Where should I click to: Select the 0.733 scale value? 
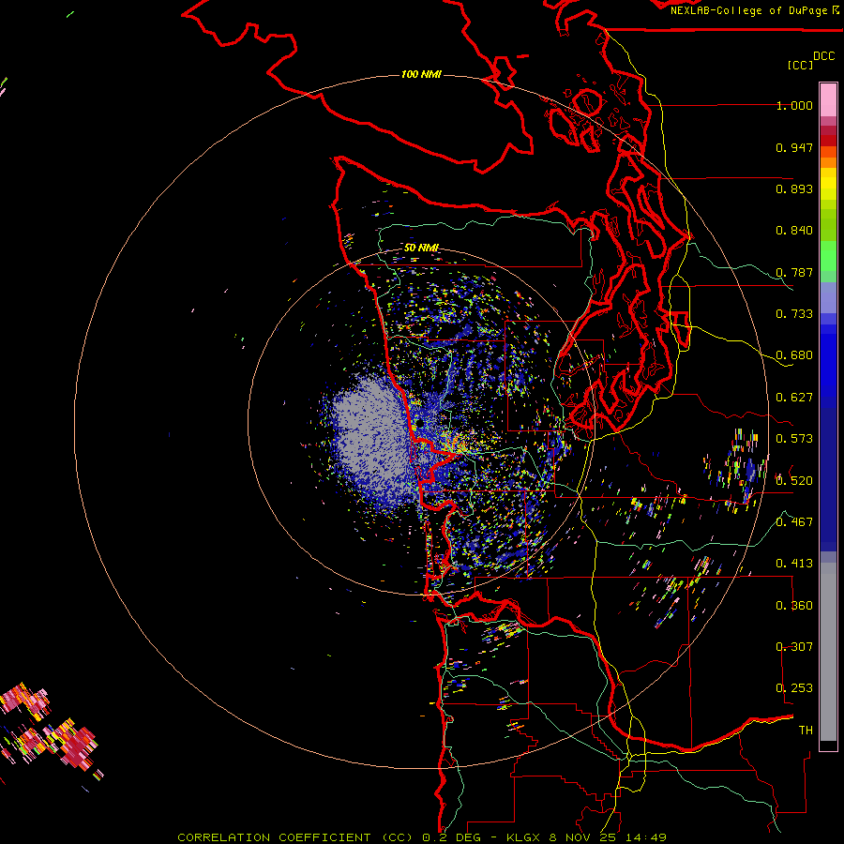click(794, 314)
